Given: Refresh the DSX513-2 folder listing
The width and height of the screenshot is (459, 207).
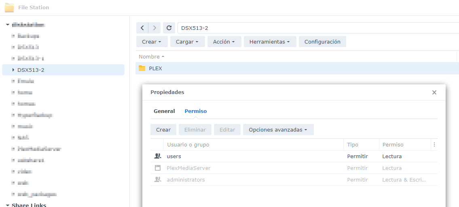Looking at the screenshot, I should (x=169, y=28).
